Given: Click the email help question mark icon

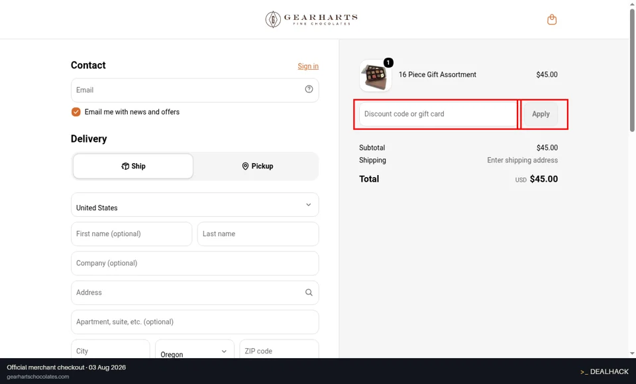Looking at the screenshot, I should 309,90.
